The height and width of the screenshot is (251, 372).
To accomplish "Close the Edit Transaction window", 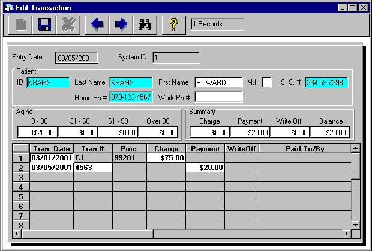I will (x=363, y=8).
